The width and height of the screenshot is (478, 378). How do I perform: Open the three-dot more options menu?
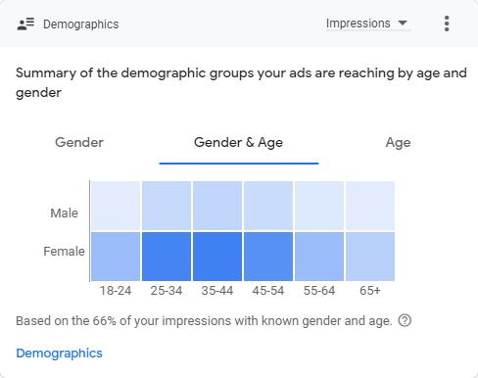[x=447, y=24]
